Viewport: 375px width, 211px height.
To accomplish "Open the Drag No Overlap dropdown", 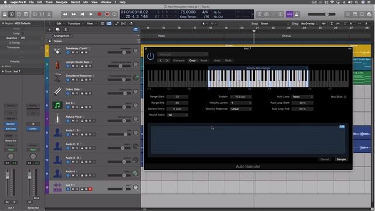I will point(309,23).
